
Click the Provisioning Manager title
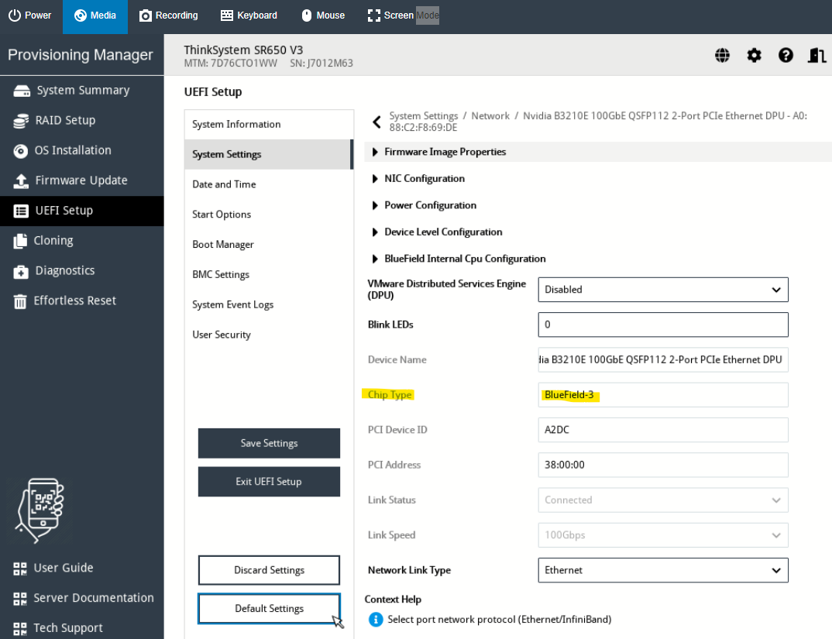80,55
